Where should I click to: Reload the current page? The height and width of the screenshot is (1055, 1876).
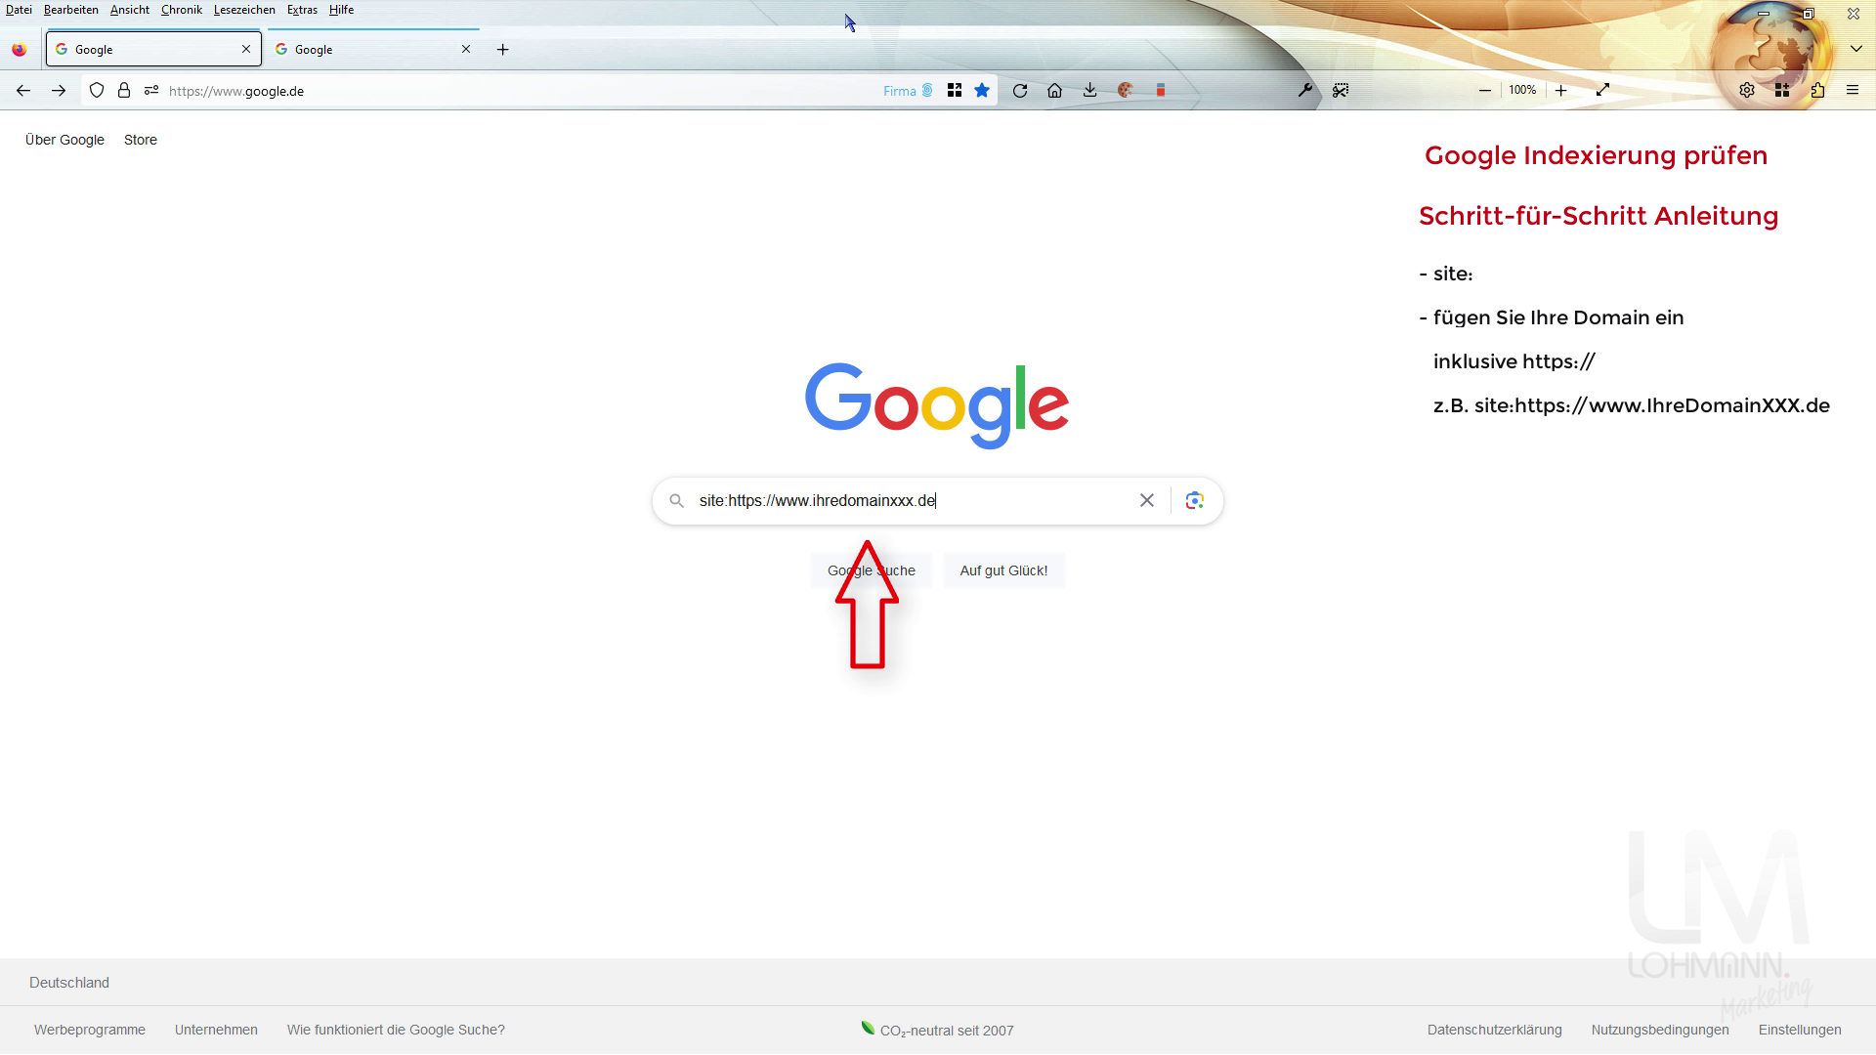[1020, 91]
